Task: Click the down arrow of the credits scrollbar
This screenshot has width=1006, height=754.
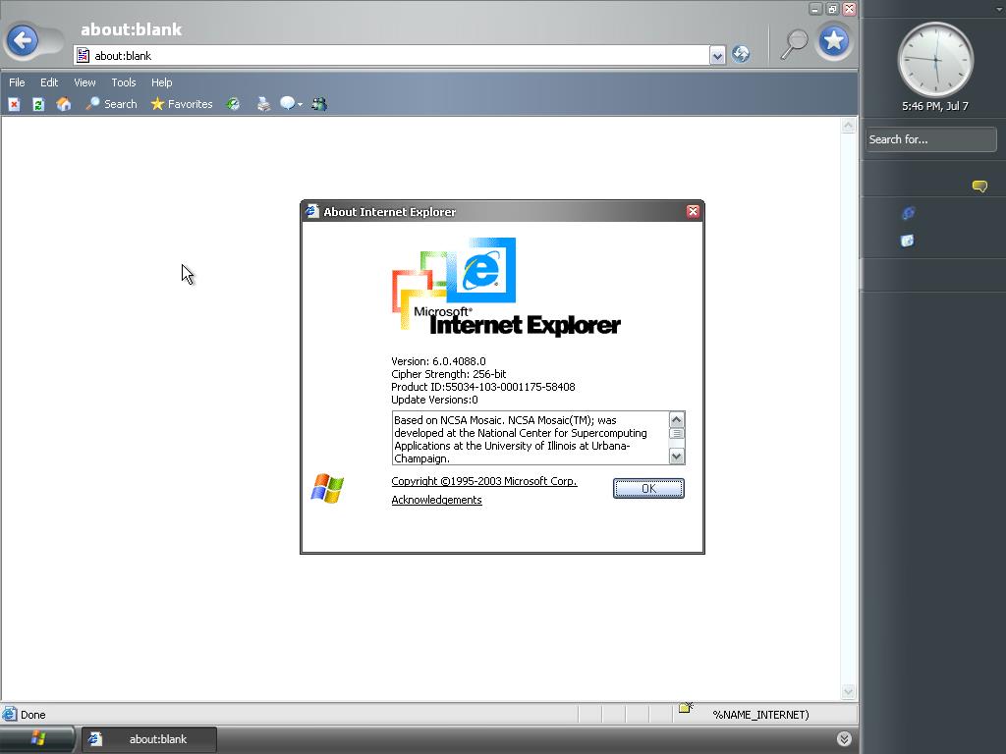Action: 676,456
